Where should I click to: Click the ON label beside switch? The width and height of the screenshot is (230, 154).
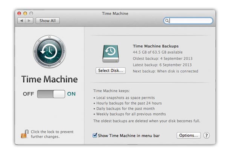pyautogui.click(x=71, y=94)
